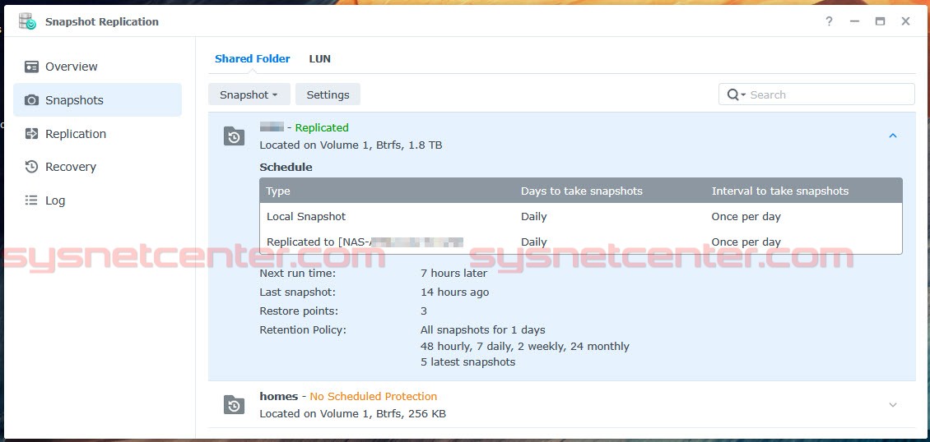The image size is (930, 442).
Task: Click the Days to take snapshots header
Action: [581, 191]
